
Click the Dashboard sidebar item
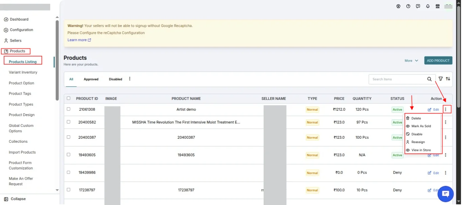click(x=16, y=19)
